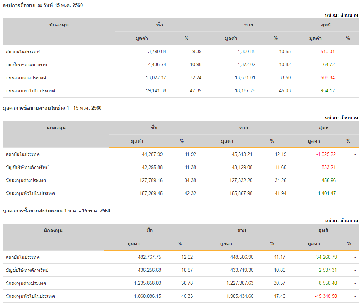Screen dimensions: 364x305
Task: Click the "สุทธิ" header in the bottom table
Action: pos(324,230)
